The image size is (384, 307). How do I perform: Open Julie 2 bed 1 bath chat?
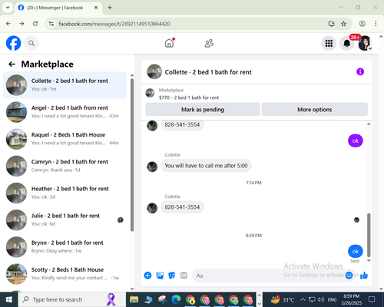65,220
